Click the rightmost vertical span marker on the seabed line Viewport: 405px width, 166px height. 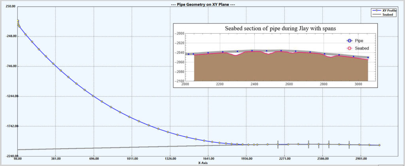349,145
